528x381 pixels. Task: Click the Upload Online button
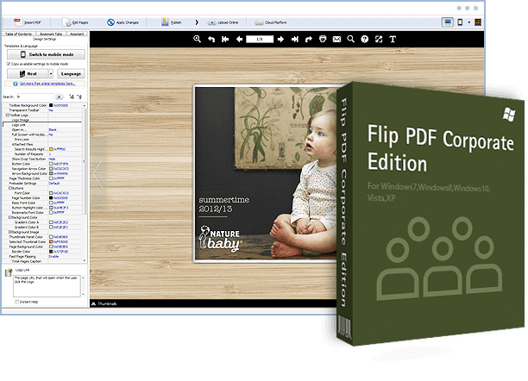pyautogui.click(x=223, y=22)
